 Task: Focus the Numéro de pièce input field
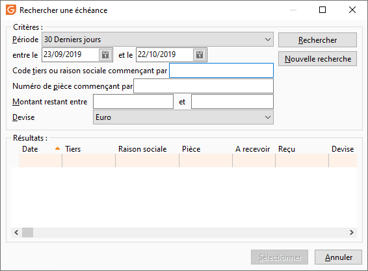204,86
